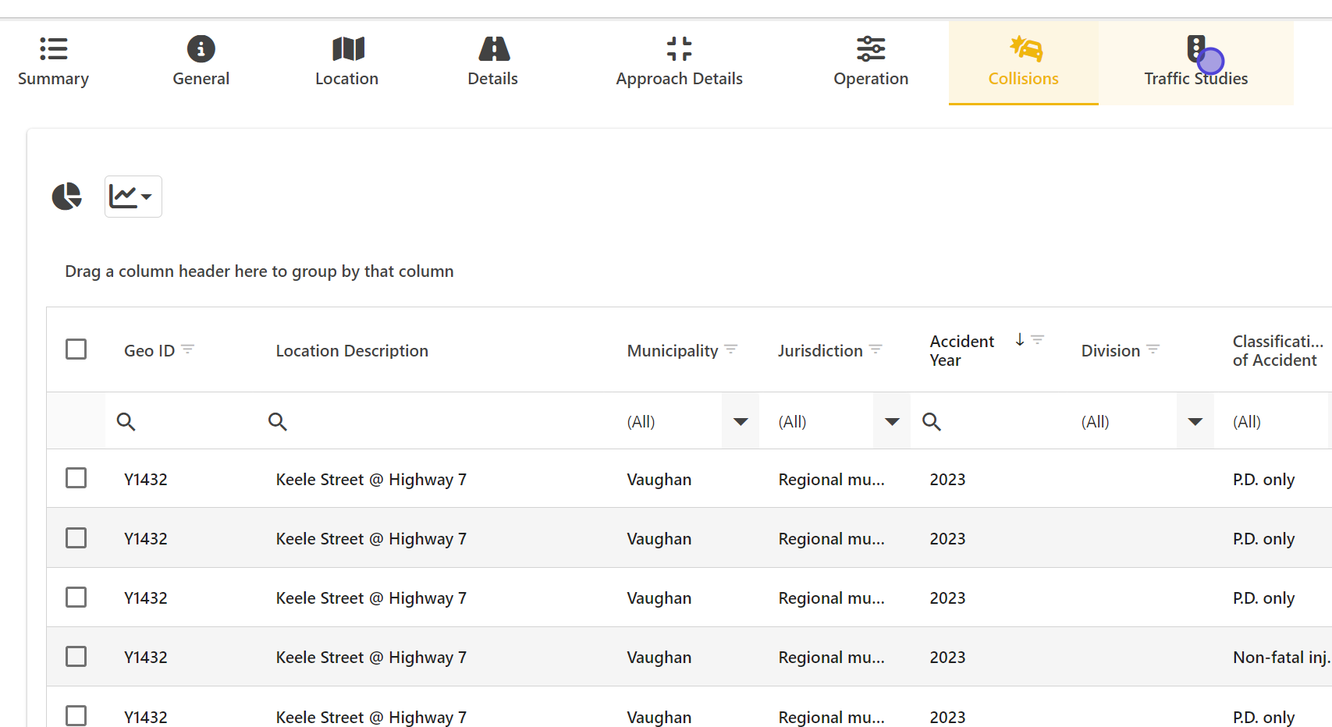Sort by Location Description column header
This screenshot has width=1332, height=727.
click(x=352, y=351)
